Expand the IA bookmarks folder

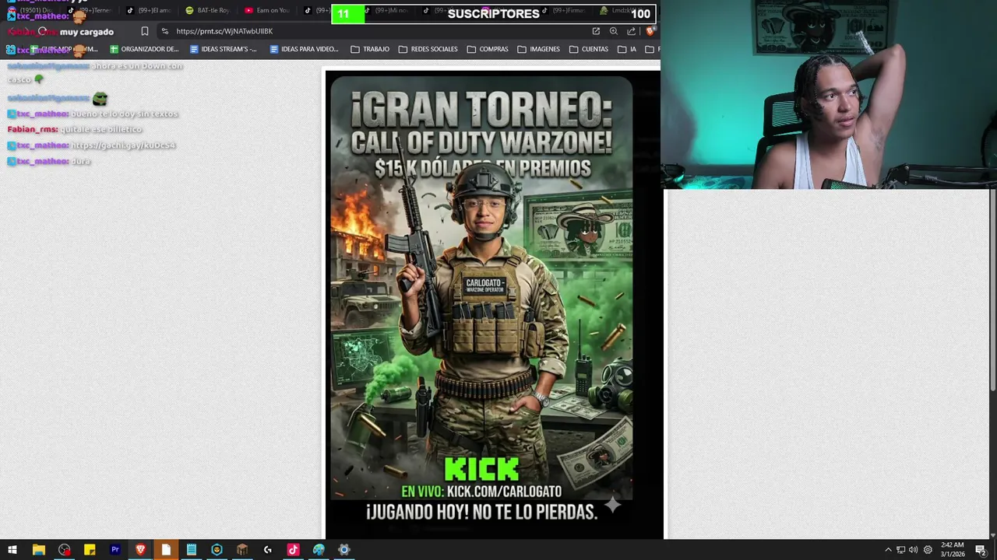(627, 49)
